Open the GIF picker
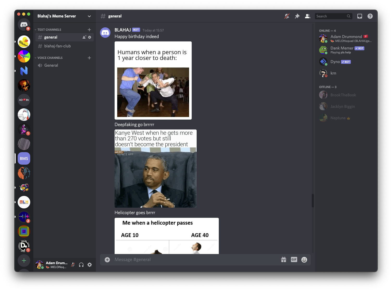The height and width of the screenshot is (291, 392). tap(294, 259)
